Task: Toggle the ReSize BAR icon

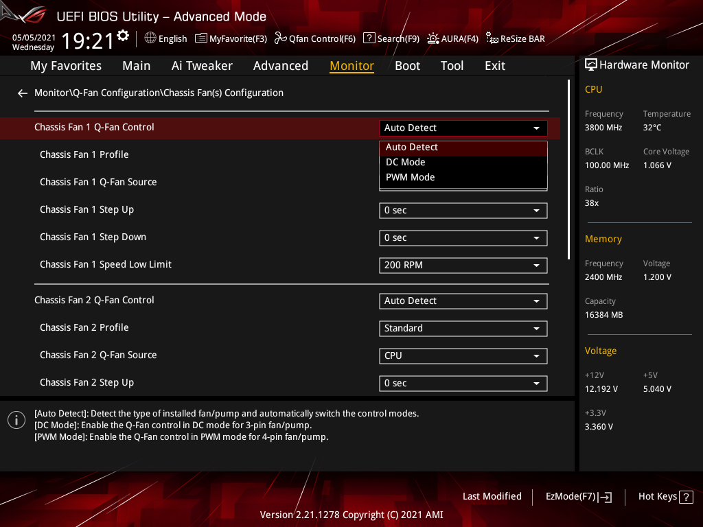Action: point(492,38)
